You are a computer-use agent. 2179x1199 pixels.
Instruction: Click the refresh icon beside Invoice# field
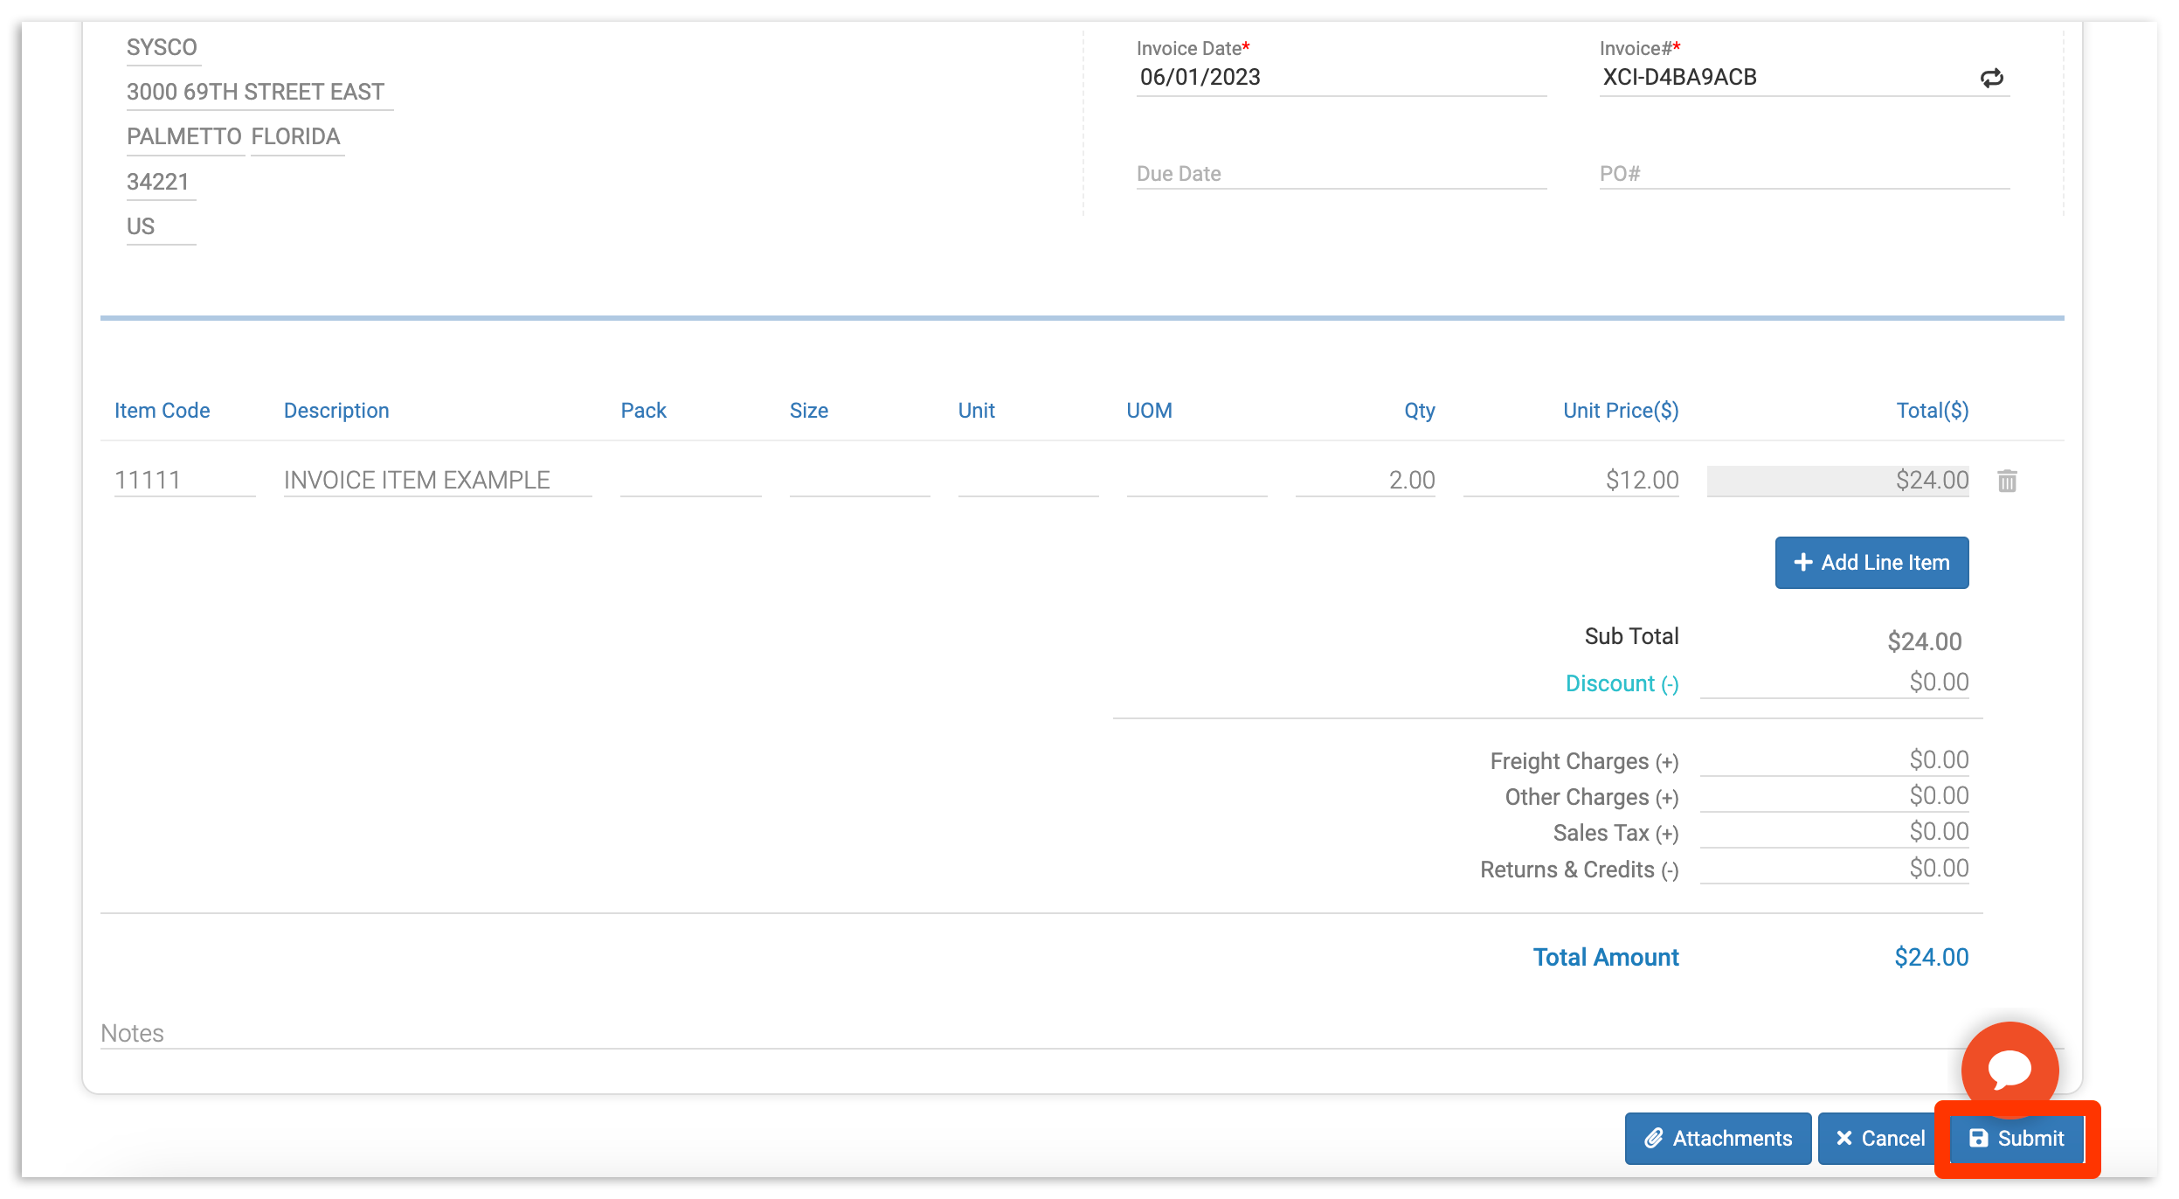[1991, 79]
